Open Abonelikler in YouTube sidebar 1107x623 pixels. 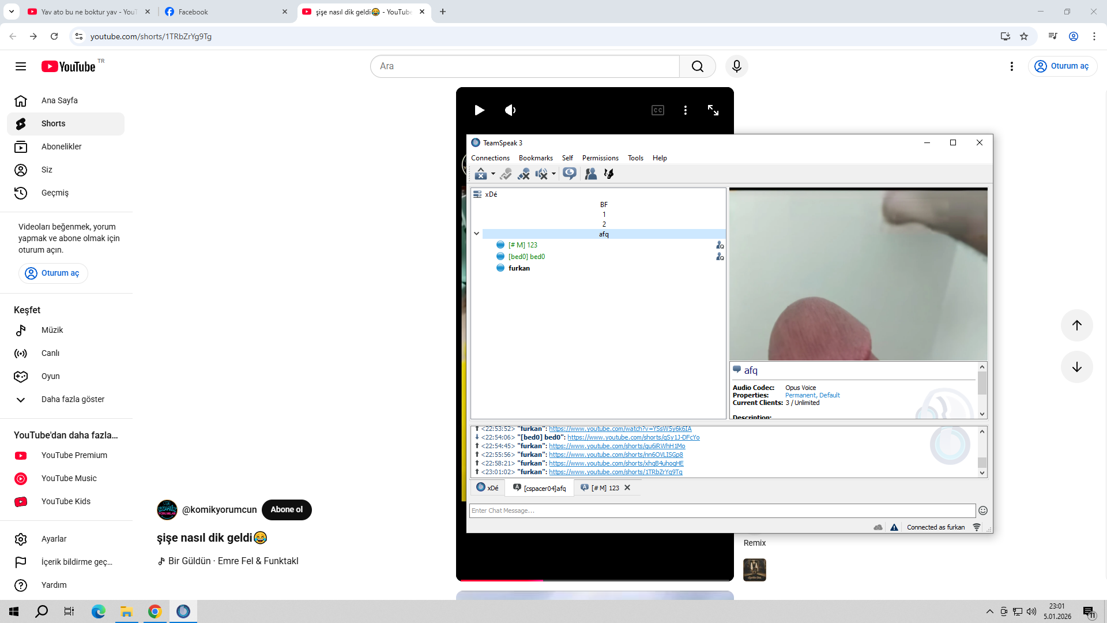coord(66,147)
